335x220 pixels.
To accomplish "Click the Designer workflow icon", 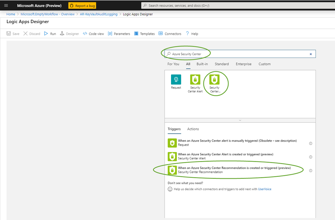I will [62, 33].
